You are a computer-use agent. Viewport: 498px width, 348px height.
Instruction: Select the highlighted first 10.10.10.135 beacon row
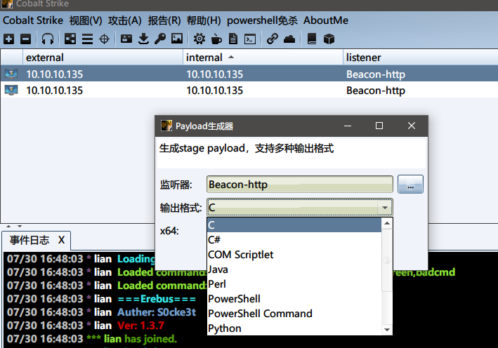[249, 74]
